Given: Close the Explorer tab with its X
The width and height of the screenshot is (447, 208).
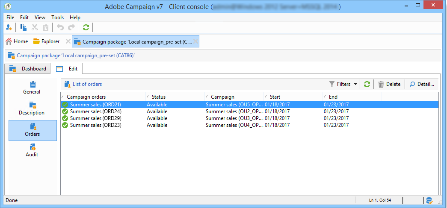Looking at the screenshot, I should pos(68,41).
